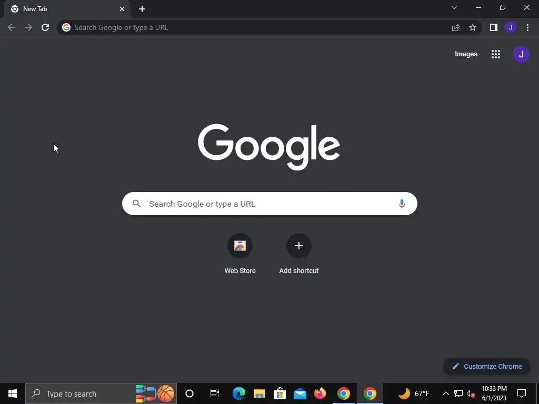Click the muted volume tray icon
The width and height of the screenshot is (539, 404).
pyautogui.click(x=471, y=393)
